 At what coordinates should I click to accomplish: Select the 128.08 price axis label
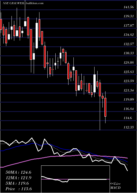[129, 63]
